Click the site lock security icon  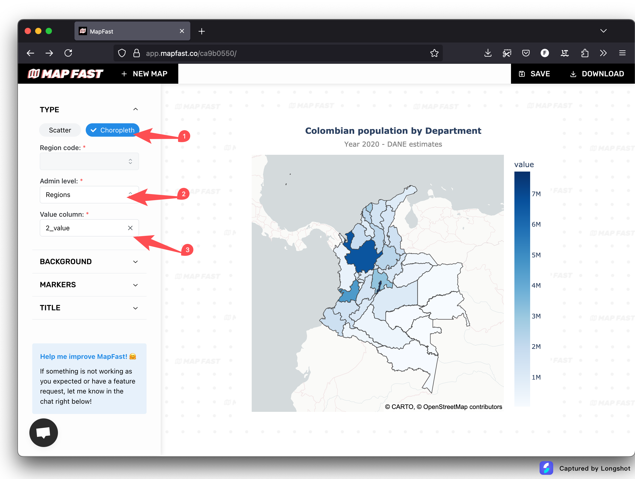137,53
